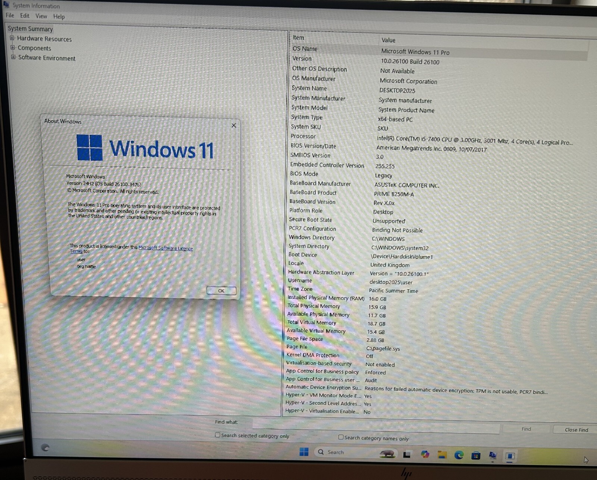Expand the Components tree node

pos(13,47)
